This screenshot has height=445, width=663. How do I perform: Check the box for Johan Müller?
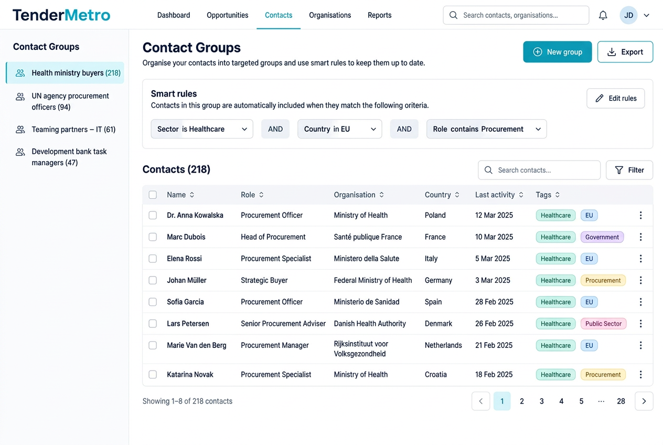click(x=153, y=280)
